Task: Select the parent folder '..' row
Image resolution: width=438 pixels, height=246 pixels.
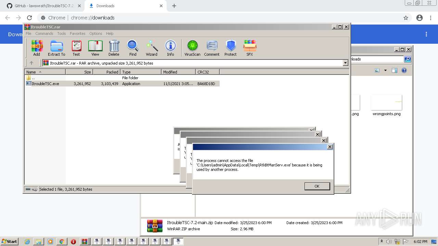Action: (122, 78)
